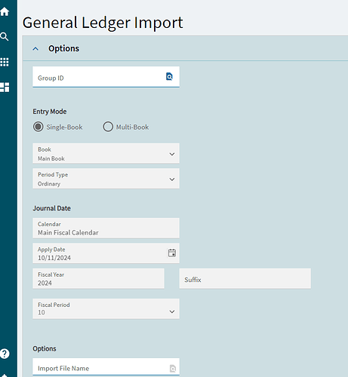This screenshot has width=348, height=377.
Task: Open the Fiscal Period dropdown showing 10
Action: tap(106, 308)
